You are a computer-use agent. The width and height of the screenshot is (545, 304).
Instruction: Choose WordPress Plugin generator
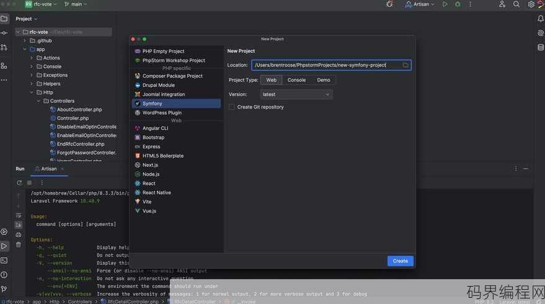pyautogui.click(x=176, y=113)
